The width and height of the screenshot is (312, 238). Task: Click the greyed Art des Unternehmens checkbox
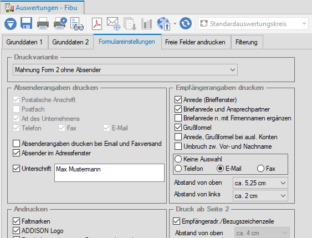click(16, 119)
